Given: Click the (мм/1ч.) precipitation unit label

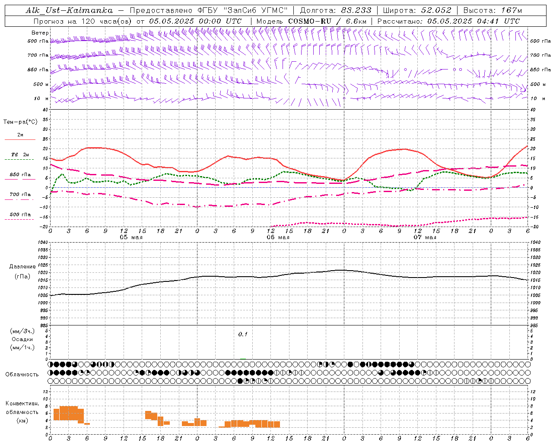Looking at the screenshot, I should pyautogui.click(x=22, y=347).
